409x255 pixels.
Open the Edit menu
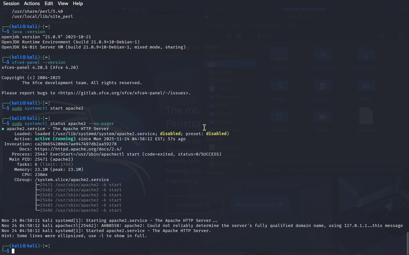(49, 4)
